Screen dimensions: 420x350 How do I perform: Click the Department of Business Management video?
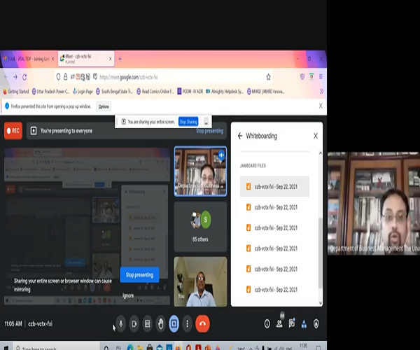(x=374, y=204)
